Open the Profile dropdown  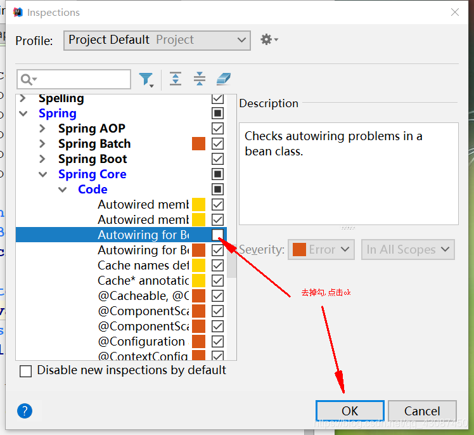(x=157, y=40)
